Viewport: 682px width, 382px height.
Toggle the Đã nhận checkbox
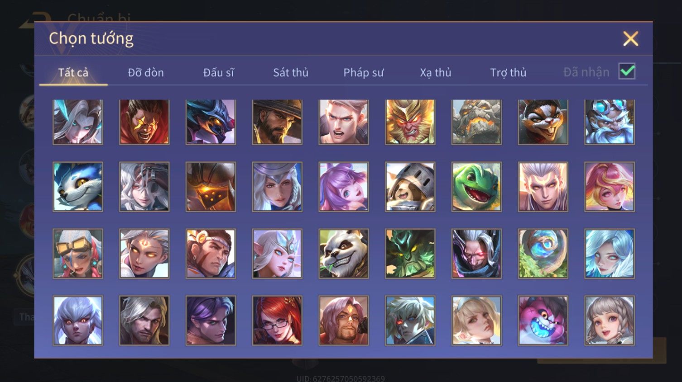(627, 71)
